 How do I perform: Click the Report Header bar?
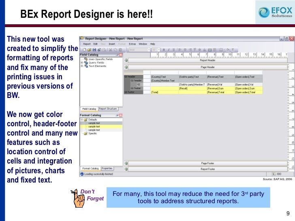coord(208,60)
